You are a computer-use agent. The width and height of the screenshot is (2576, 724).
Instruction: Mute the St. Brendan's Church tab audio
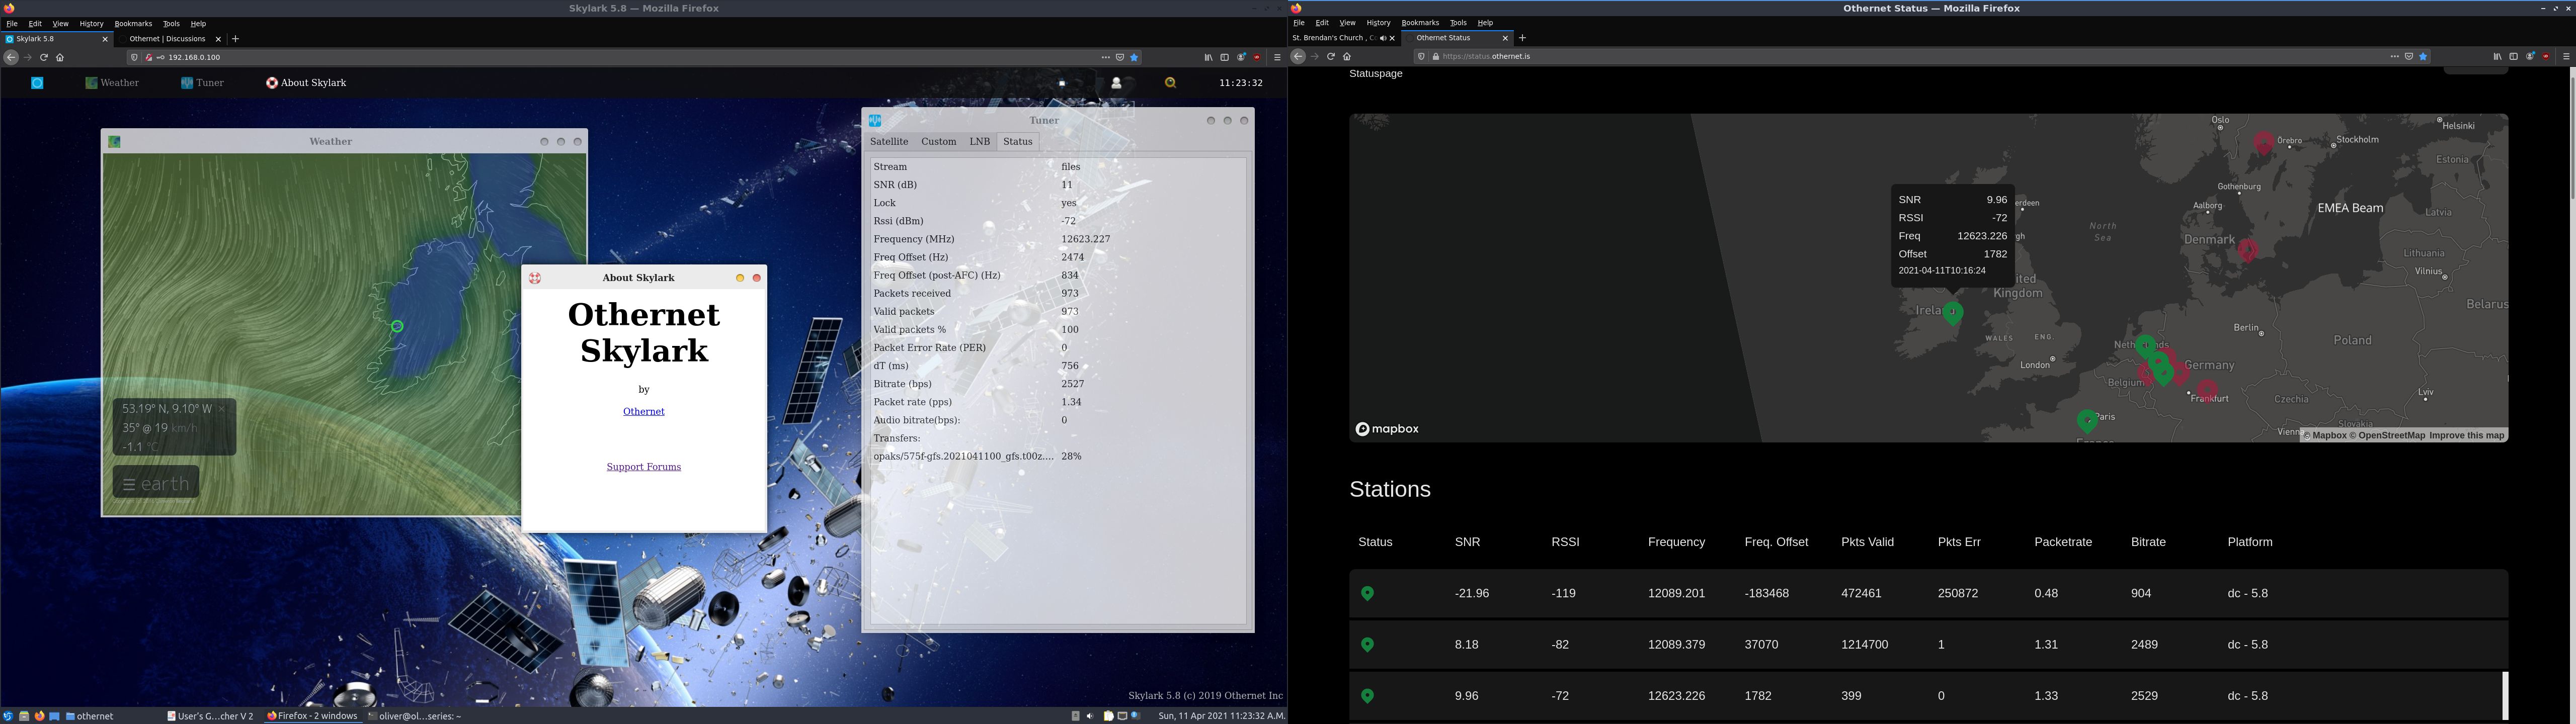pyautogui.click(x=1383, y=38)
